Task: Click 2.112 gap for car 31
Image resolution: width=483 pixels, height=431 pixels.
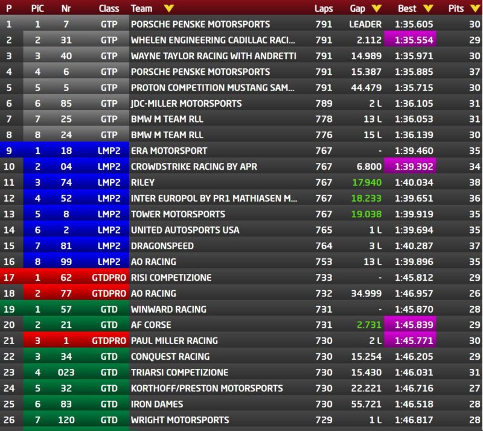Action: click(369, 40)
